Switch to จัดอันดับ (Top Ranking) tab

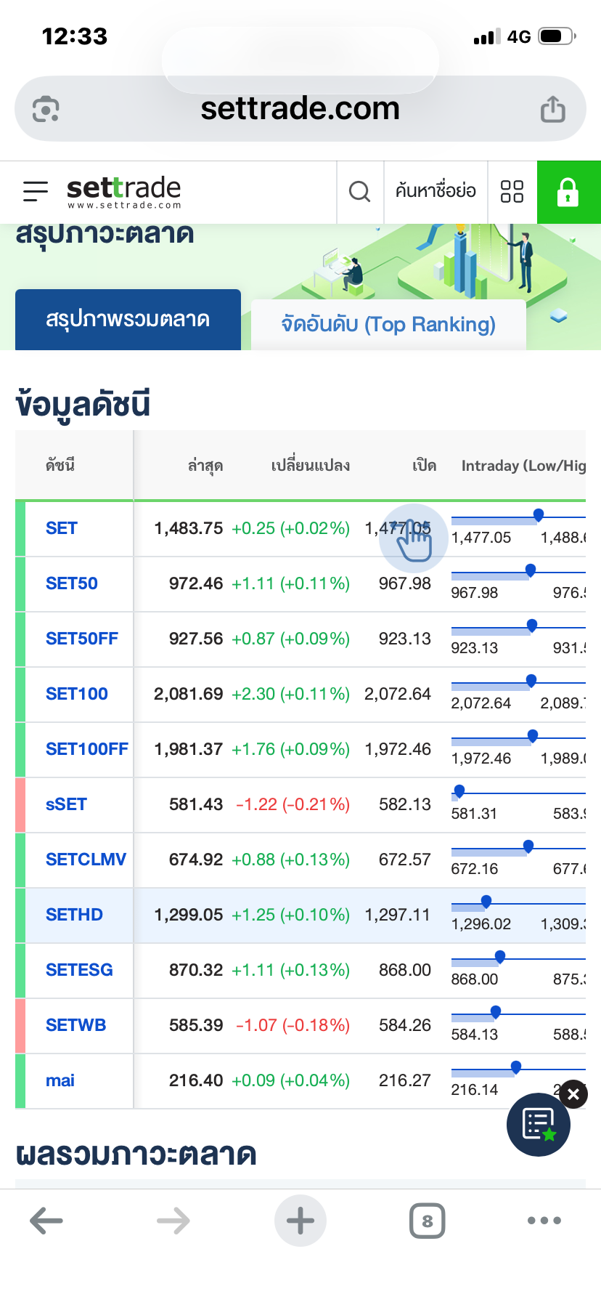[388, 324]
